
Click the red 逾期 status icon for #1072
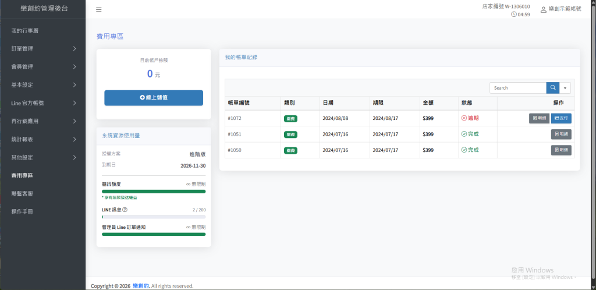coord(464,118)
